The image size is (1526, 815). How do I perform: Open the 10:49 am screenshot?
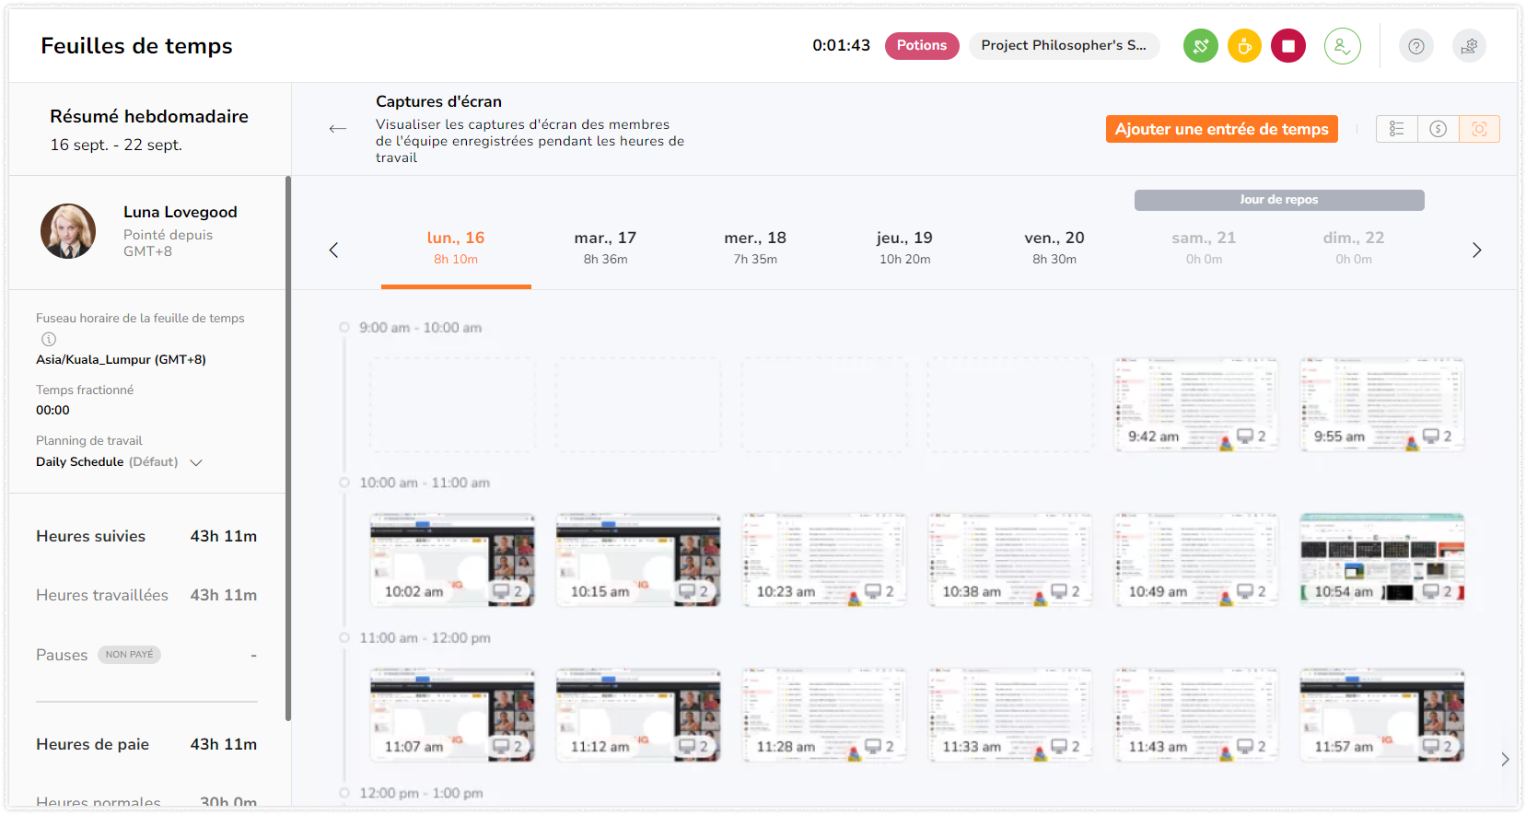point(1196,560)
